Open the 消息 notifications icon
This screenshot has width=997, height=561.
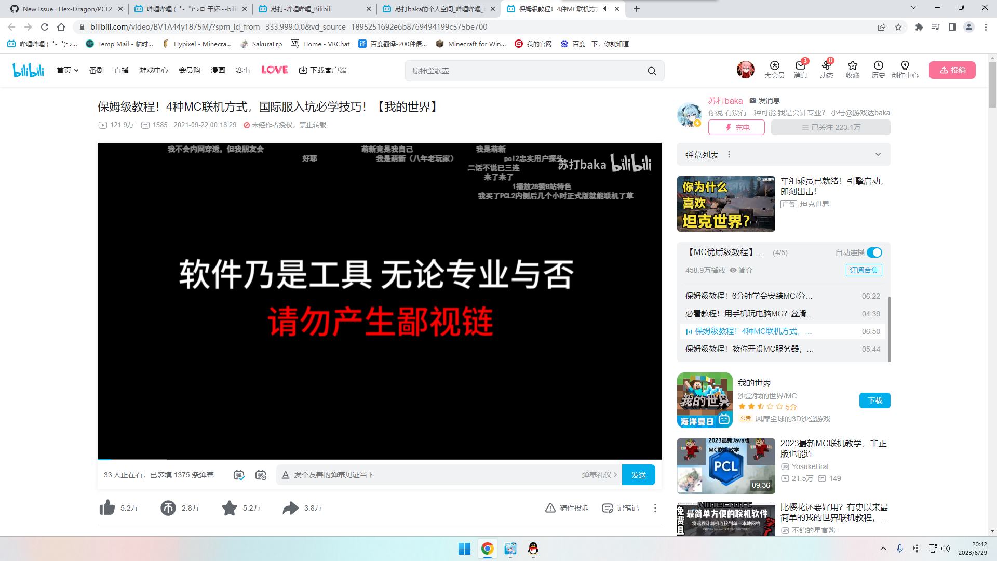pyautogui.click(x=800, y=70)
